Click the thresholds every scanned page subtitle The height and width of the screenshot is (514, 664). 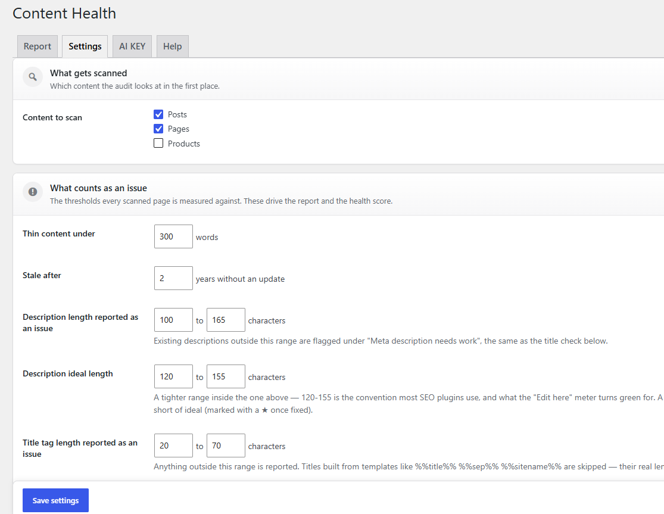click(221, 201)
